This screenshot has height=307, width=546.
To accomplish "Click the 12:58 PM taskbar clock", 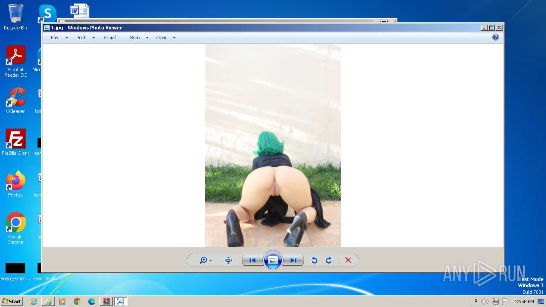I will coord(524,301).
